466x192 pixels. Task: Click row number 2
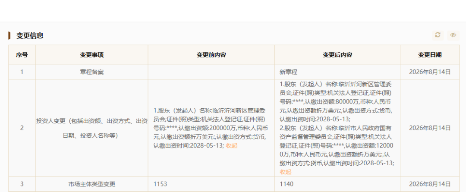pos(22,128)
